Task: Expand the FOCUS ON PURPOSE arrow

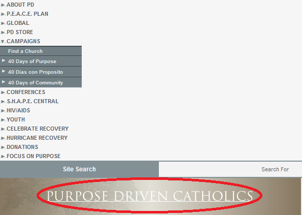Action: pos(3,157)
